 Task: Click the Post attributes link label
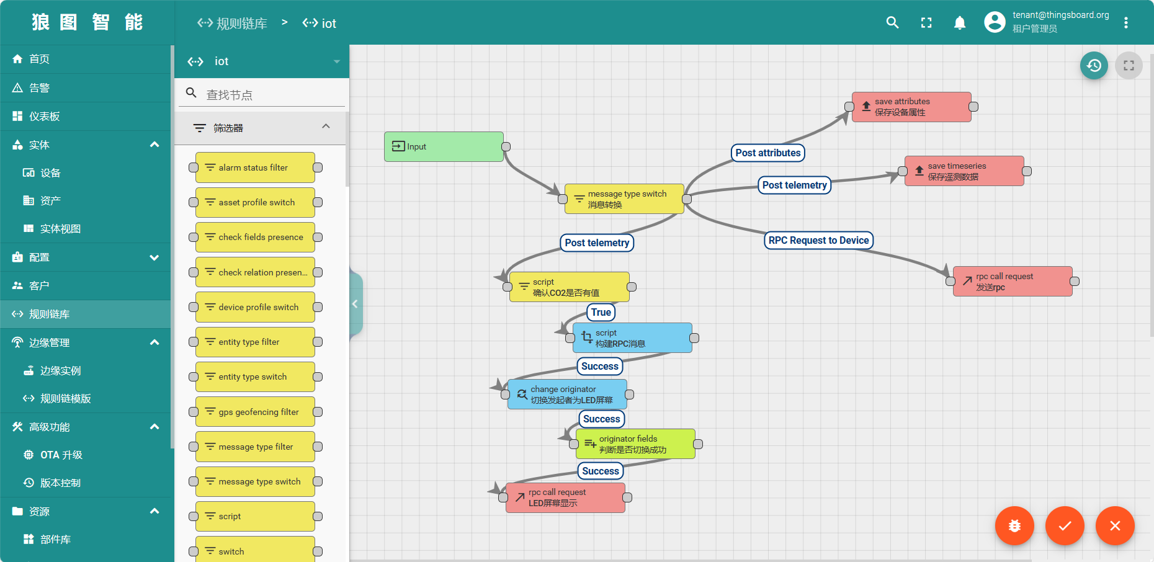[x=768, y=153]
